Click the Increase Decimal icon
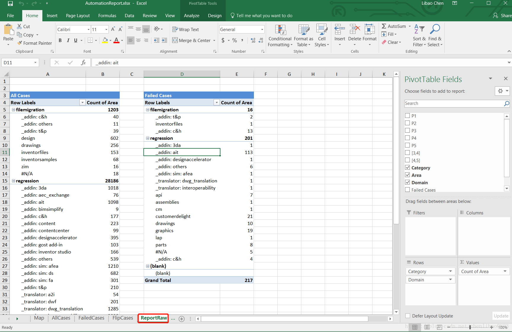The image size is (512, 332). tap(252, 41)
